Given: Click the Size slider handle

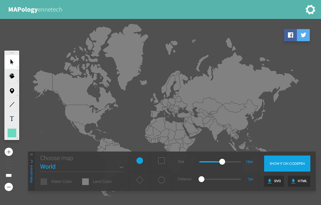Looking at the screenshot, I should pyautogui.click(x=222, y=162).
